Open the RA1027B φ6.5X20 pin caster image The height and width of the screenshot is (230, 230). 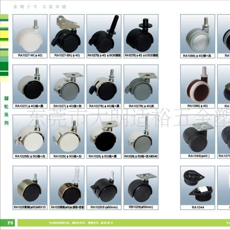[141, 34]
